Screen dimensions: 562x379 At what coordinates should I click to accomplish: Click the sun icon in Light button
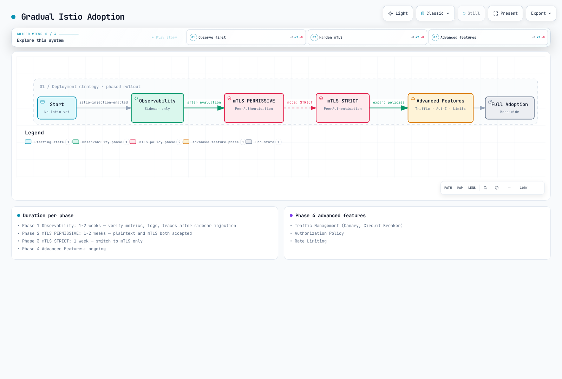point(391,13)
